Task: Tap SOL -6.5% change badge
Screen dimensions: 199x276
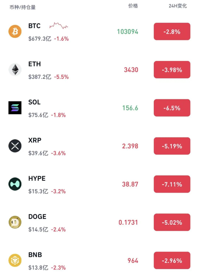Action: click(172, 108)
